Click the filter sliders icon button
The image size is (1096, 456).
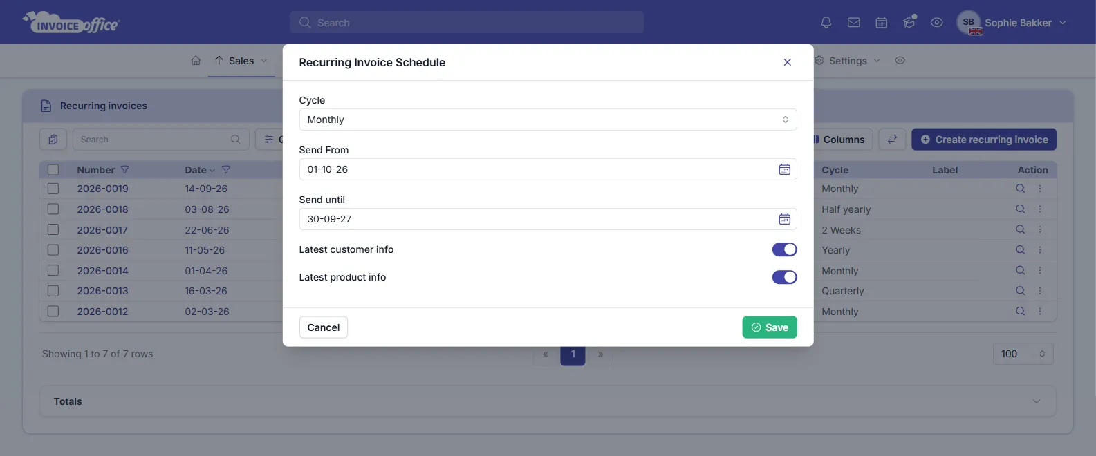click(269, 140)
